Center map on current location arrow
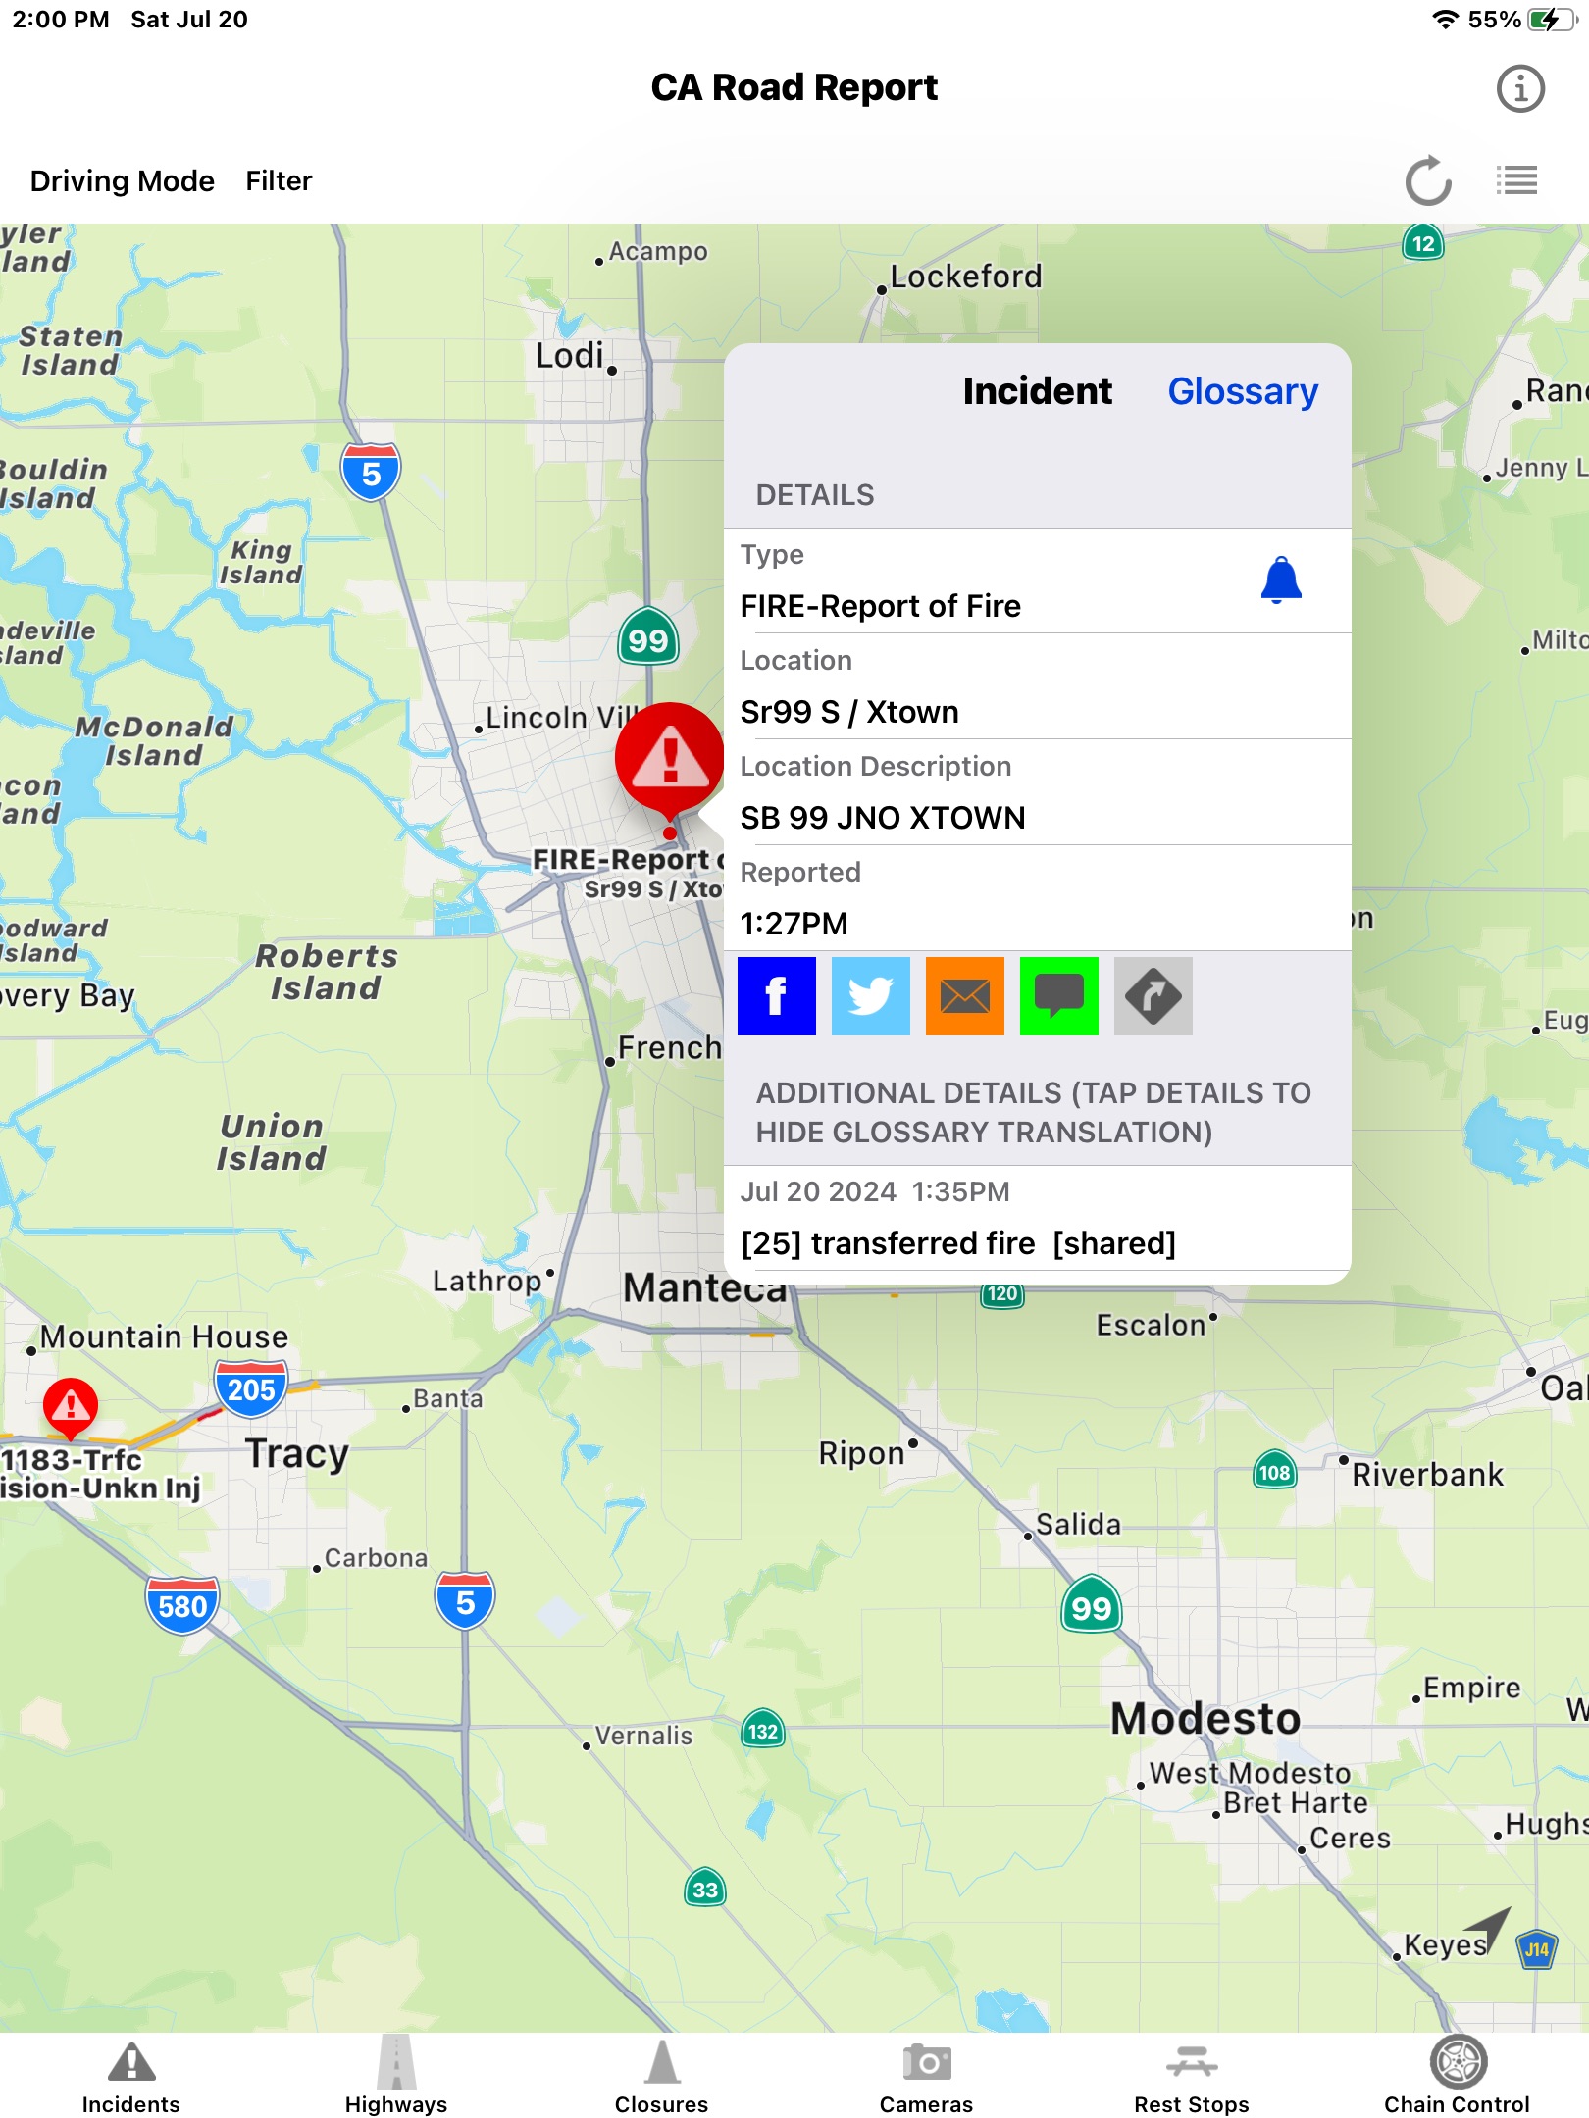The height and width of the screenshot is (2118, 1589). (1488, 1929)
